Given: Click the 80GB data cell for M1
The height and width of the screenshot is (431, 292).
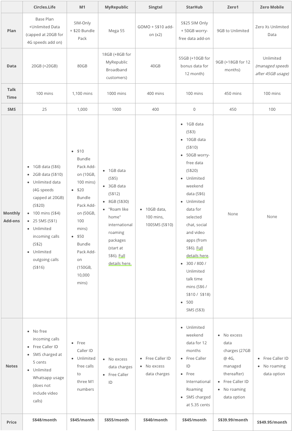Looking at the screenshot, I should tap(82, 66).
